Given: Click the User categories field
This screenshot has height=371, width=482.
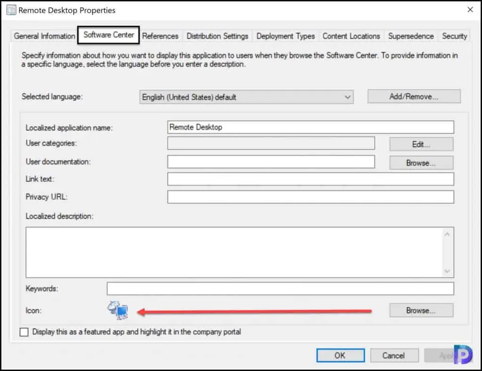Looking at the screenshot, I should click(x=271, y=143).
